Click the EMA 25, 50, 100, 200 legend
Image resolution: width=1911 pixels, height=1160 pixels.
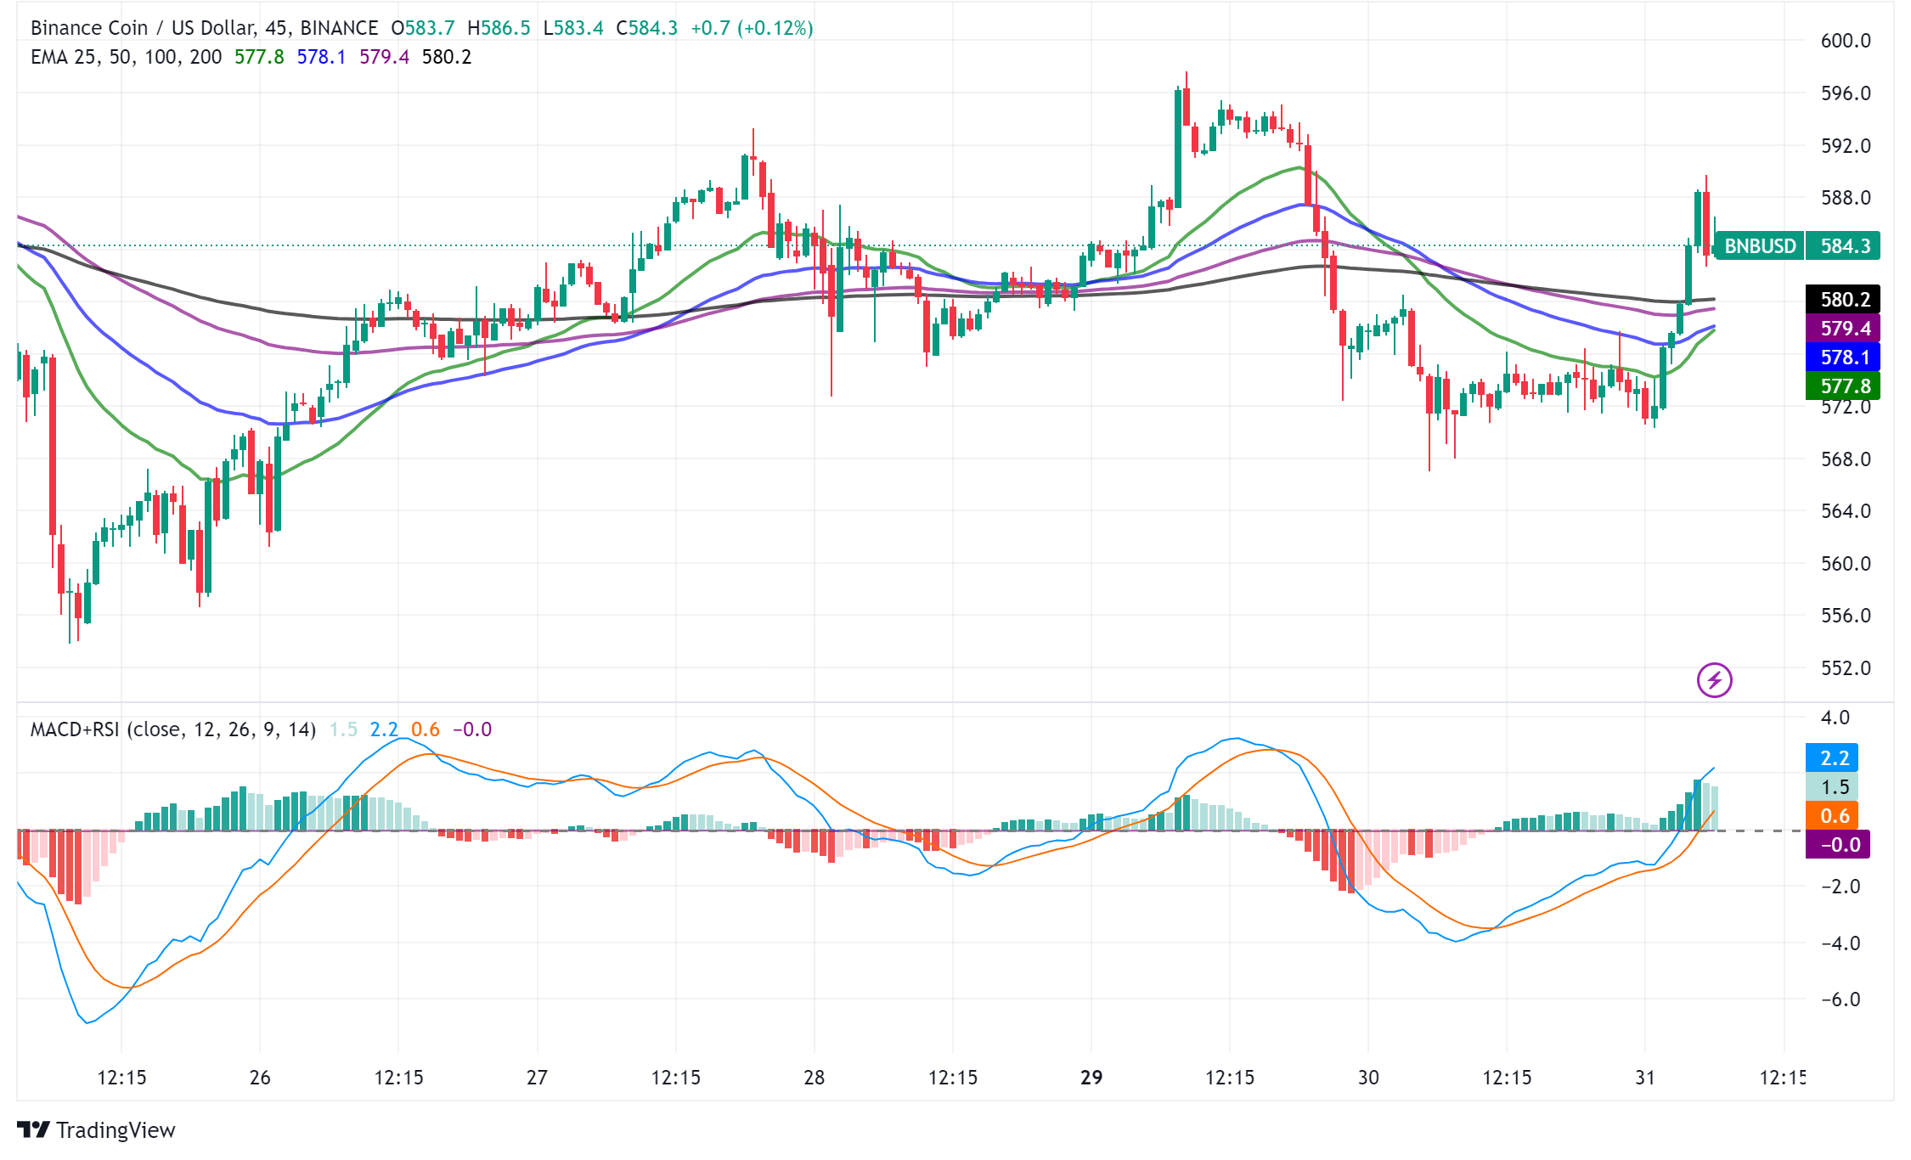(x=126, y=57)
